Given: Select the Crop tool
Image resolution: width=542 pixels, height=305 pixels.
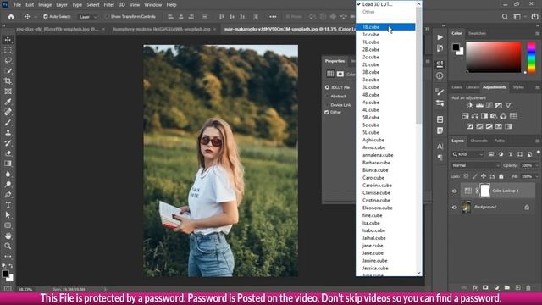Looking at the screenshot, I should (x=8, y=81).
